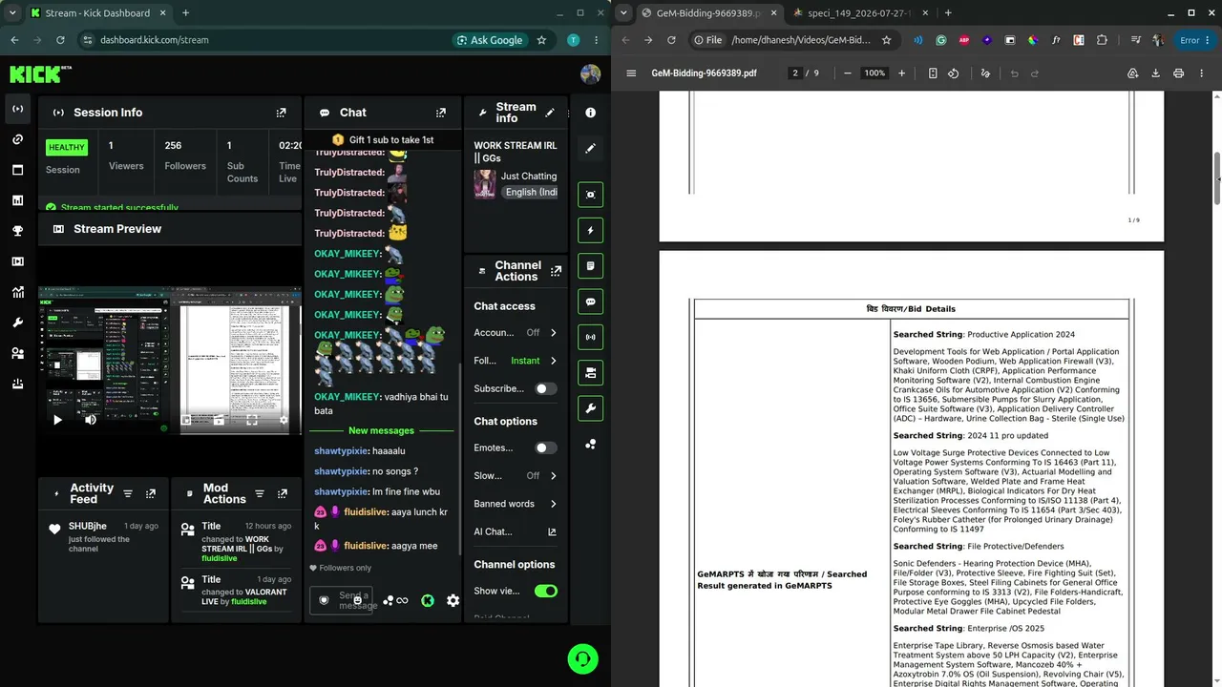Open chat settings gear icon
This screenshot has width=1222, height=687.
[x=453, y=600]
